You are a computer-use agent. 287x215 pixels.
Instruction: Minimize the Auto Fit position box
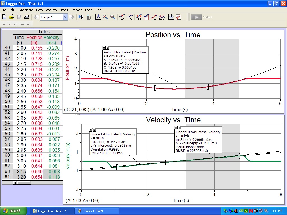click(107, 48)
